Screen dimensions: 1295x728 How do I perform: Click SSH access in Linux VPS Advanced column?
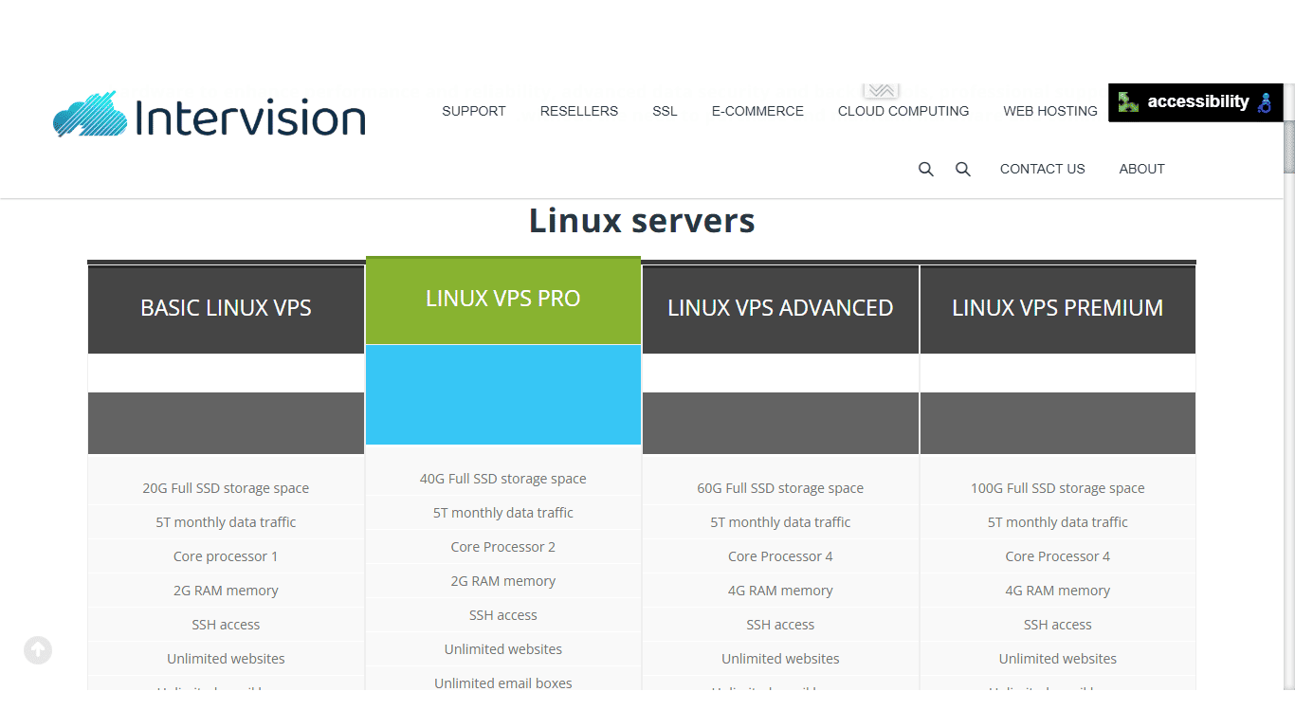pyautogui.click(x=780, y=625)
